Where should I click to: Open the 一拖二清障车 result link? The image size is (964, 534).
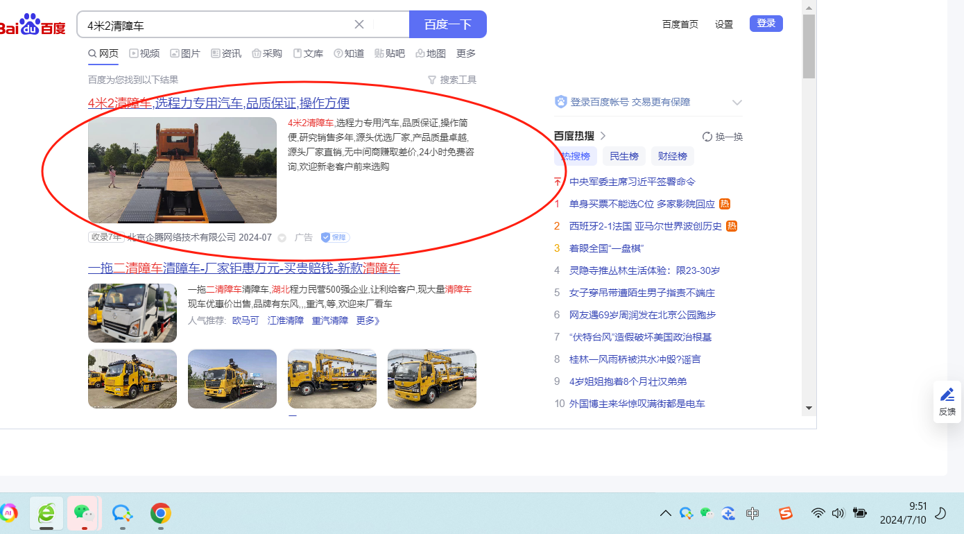click(x=243, y=268)
